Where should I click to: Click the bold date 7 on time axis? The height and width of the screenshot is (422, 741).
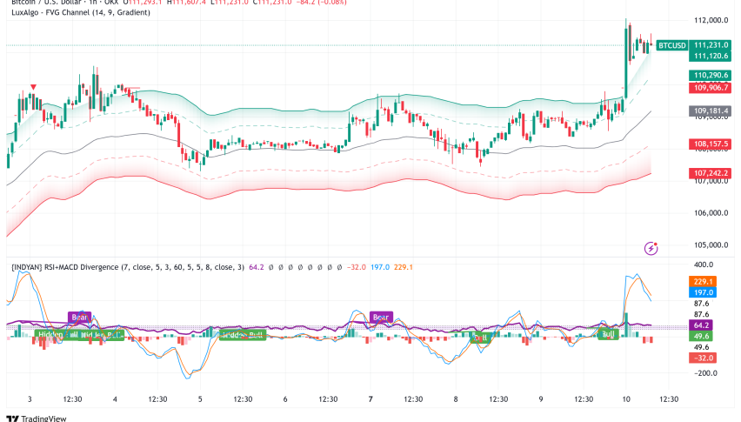coord(370,399)
